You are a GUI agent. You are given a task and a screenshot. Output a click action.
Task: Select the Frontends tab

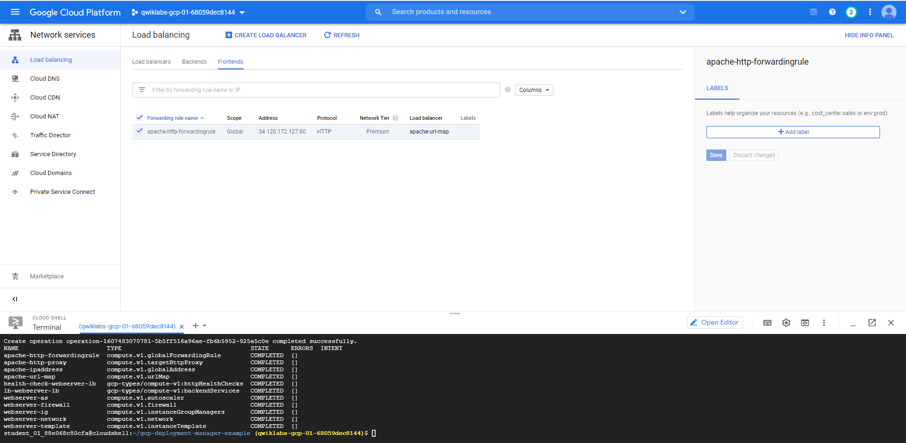click(231, 62)
